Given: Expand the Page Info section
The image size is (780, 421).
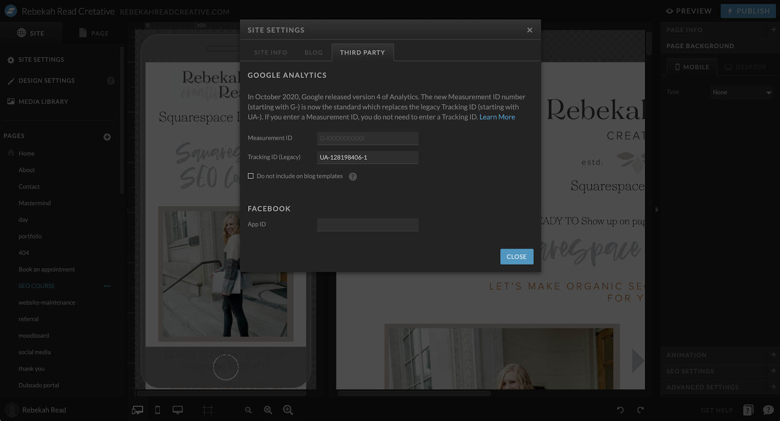Looking at the screenshot, I should [773, 30].
